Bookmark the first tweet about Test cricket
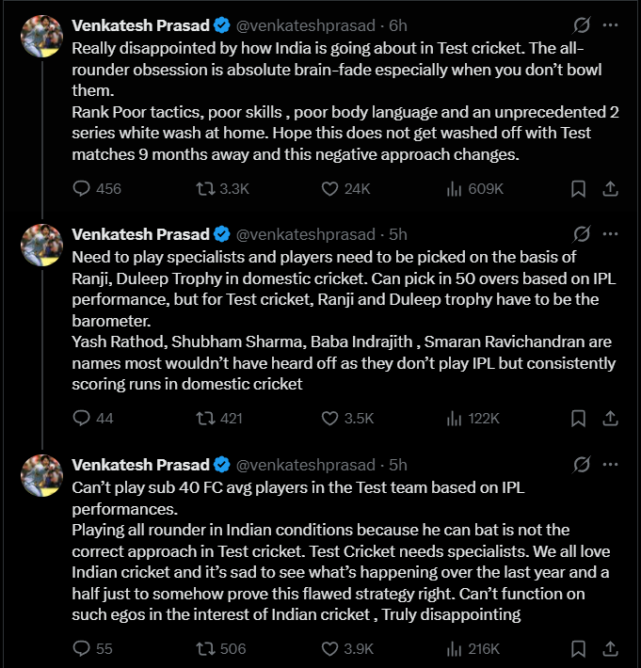The height and width of the screenshot is (668, 641). pos(578,189)
